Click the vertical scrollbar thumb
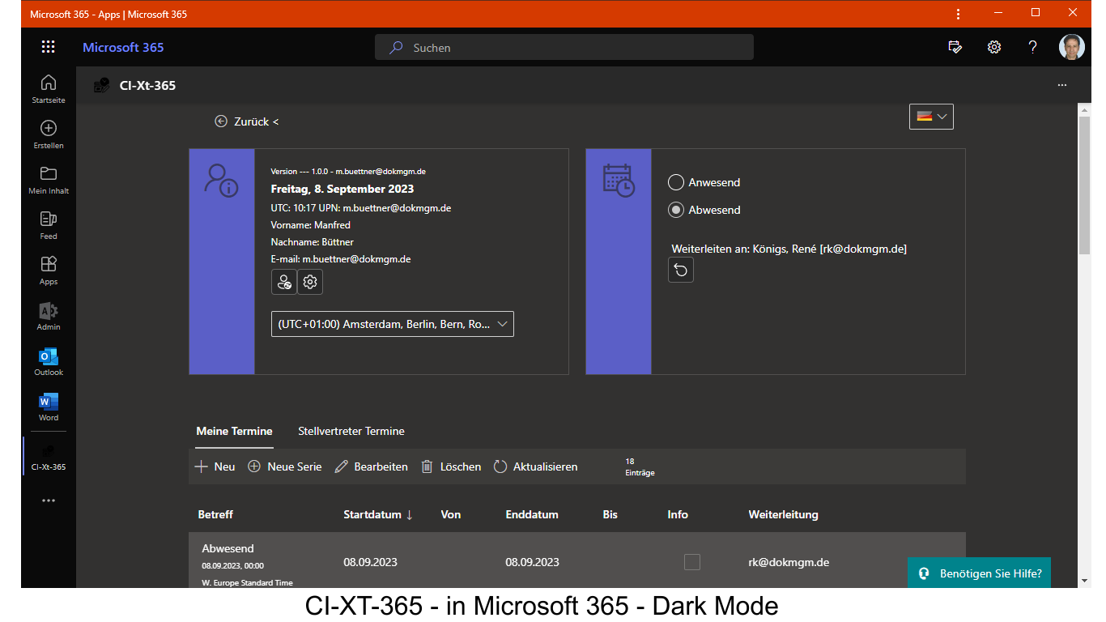 click(1085, 185)
